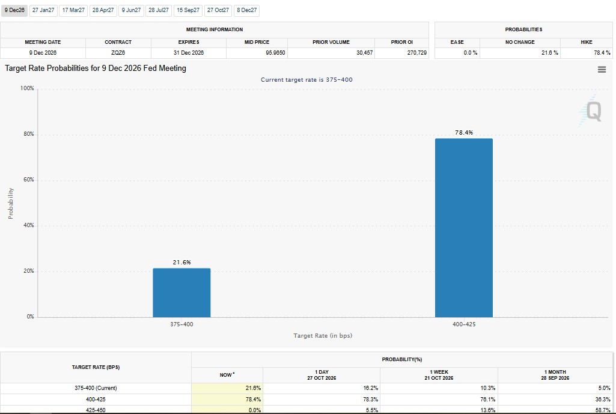
Task: Click the 425-450 row label in table
Action: [96, 410]
